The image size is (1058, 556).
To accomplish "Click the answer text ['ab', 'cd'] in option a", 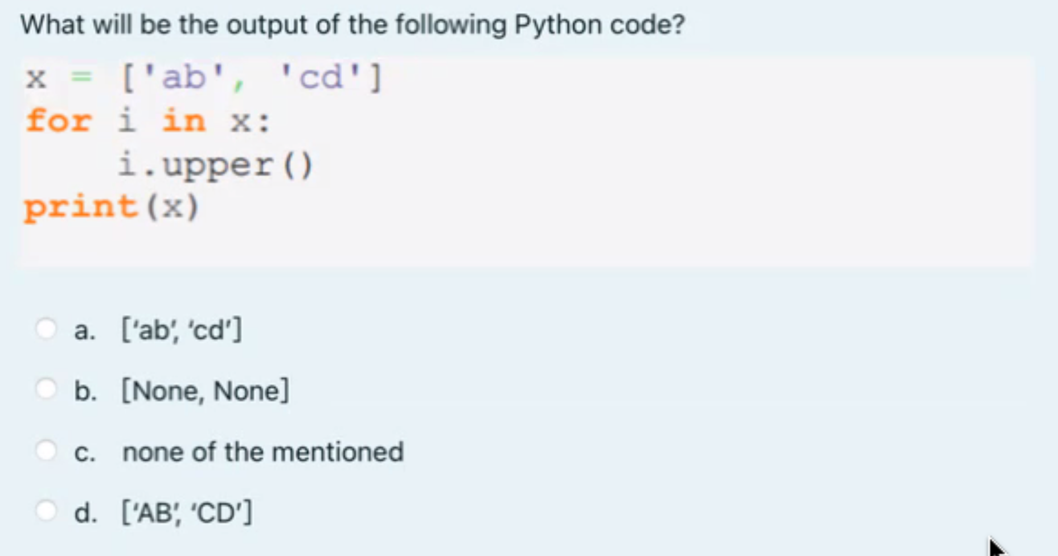I will tap(182, 330).
